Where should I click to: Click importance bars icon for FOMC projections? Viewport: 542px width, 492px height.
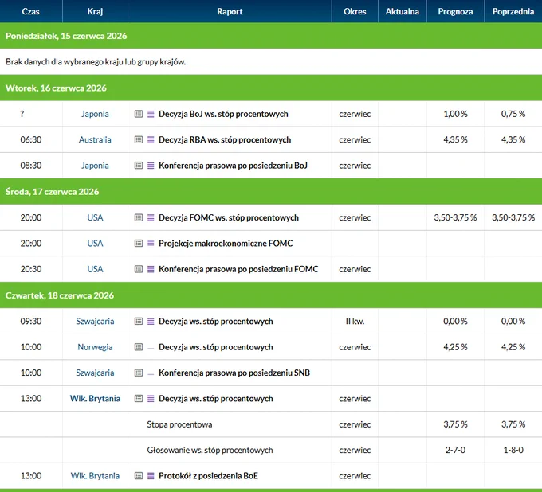pos(151,244)
